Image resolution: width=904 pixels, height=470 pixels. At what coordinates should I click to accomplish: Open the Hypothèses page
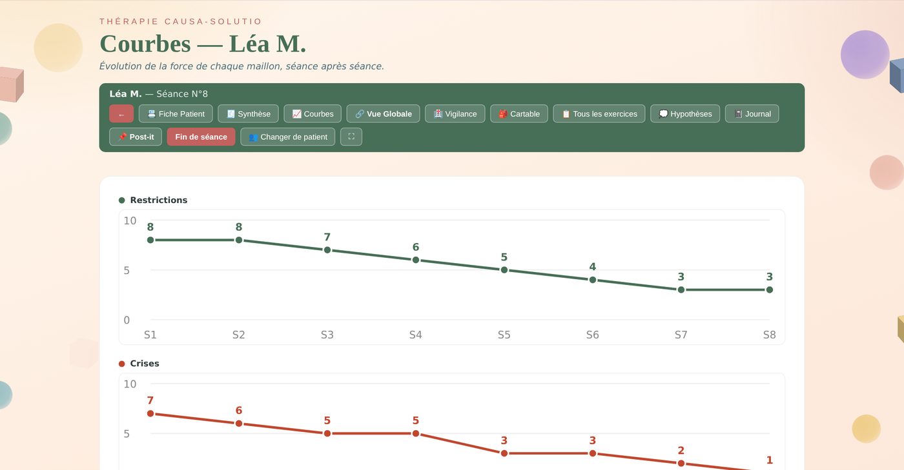point(685,113)
